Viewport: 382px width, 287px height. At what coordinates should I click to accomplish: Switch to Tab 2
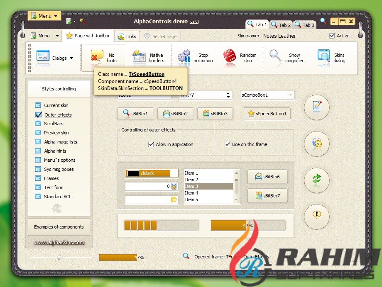point(281,25)
